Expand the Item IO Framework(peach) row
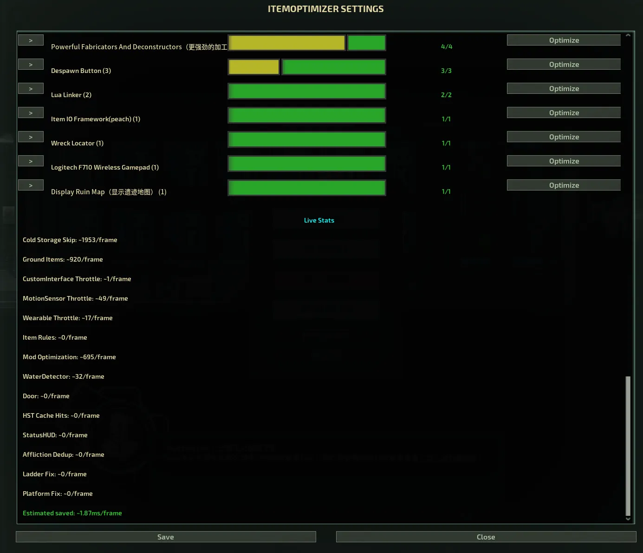The height and width of the screenshot is (553, 643). coord(31,113)
